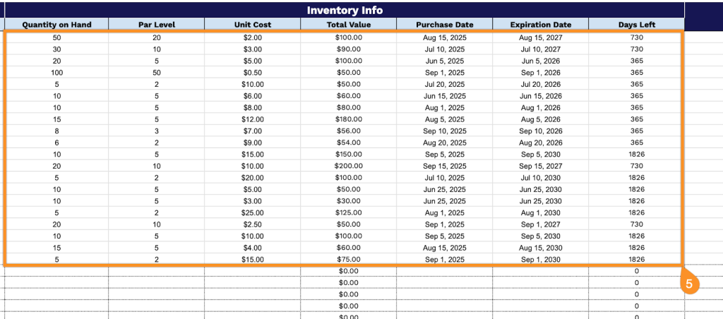Screen dimensions: 723x319
Task: Click expiration date Sep 15, 2027
Action: click(x=540, y=166)
